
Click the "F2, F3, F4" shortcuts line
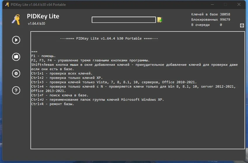pos(90,60)
